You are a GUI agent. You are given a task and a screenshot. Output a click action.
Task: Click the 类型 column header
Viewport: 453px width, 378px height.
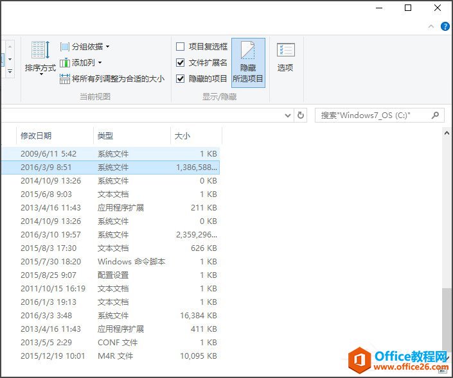coord(105,136)
